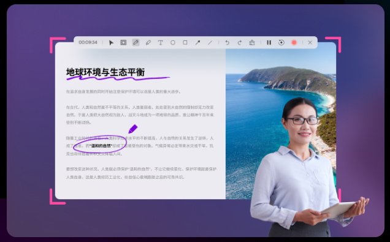390x242 pixels.
Task: Click the screenshot capture frame icon
Action: pos(123,42)
